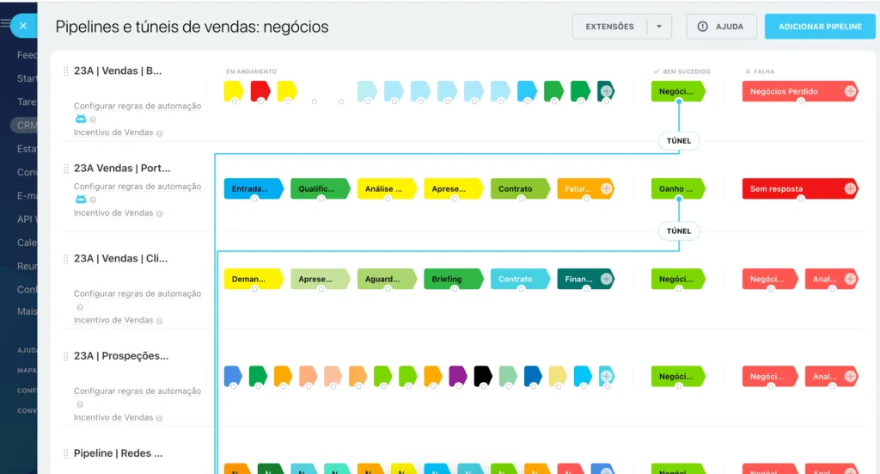Grab the drag handle of 23A Vendas | Port...

click(x=65, y=169)
